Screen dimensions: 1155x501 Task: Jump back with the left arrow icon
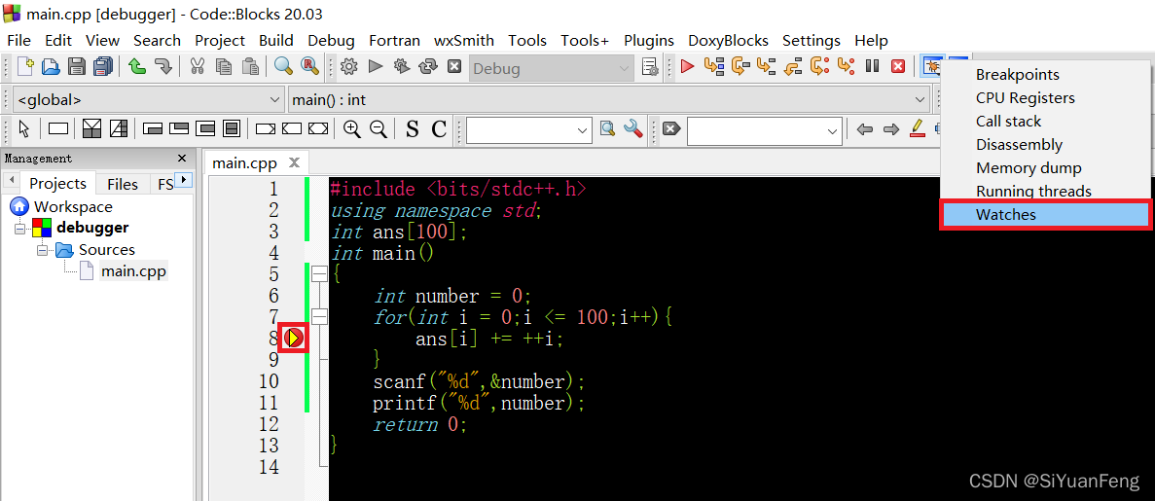[865, 129]
